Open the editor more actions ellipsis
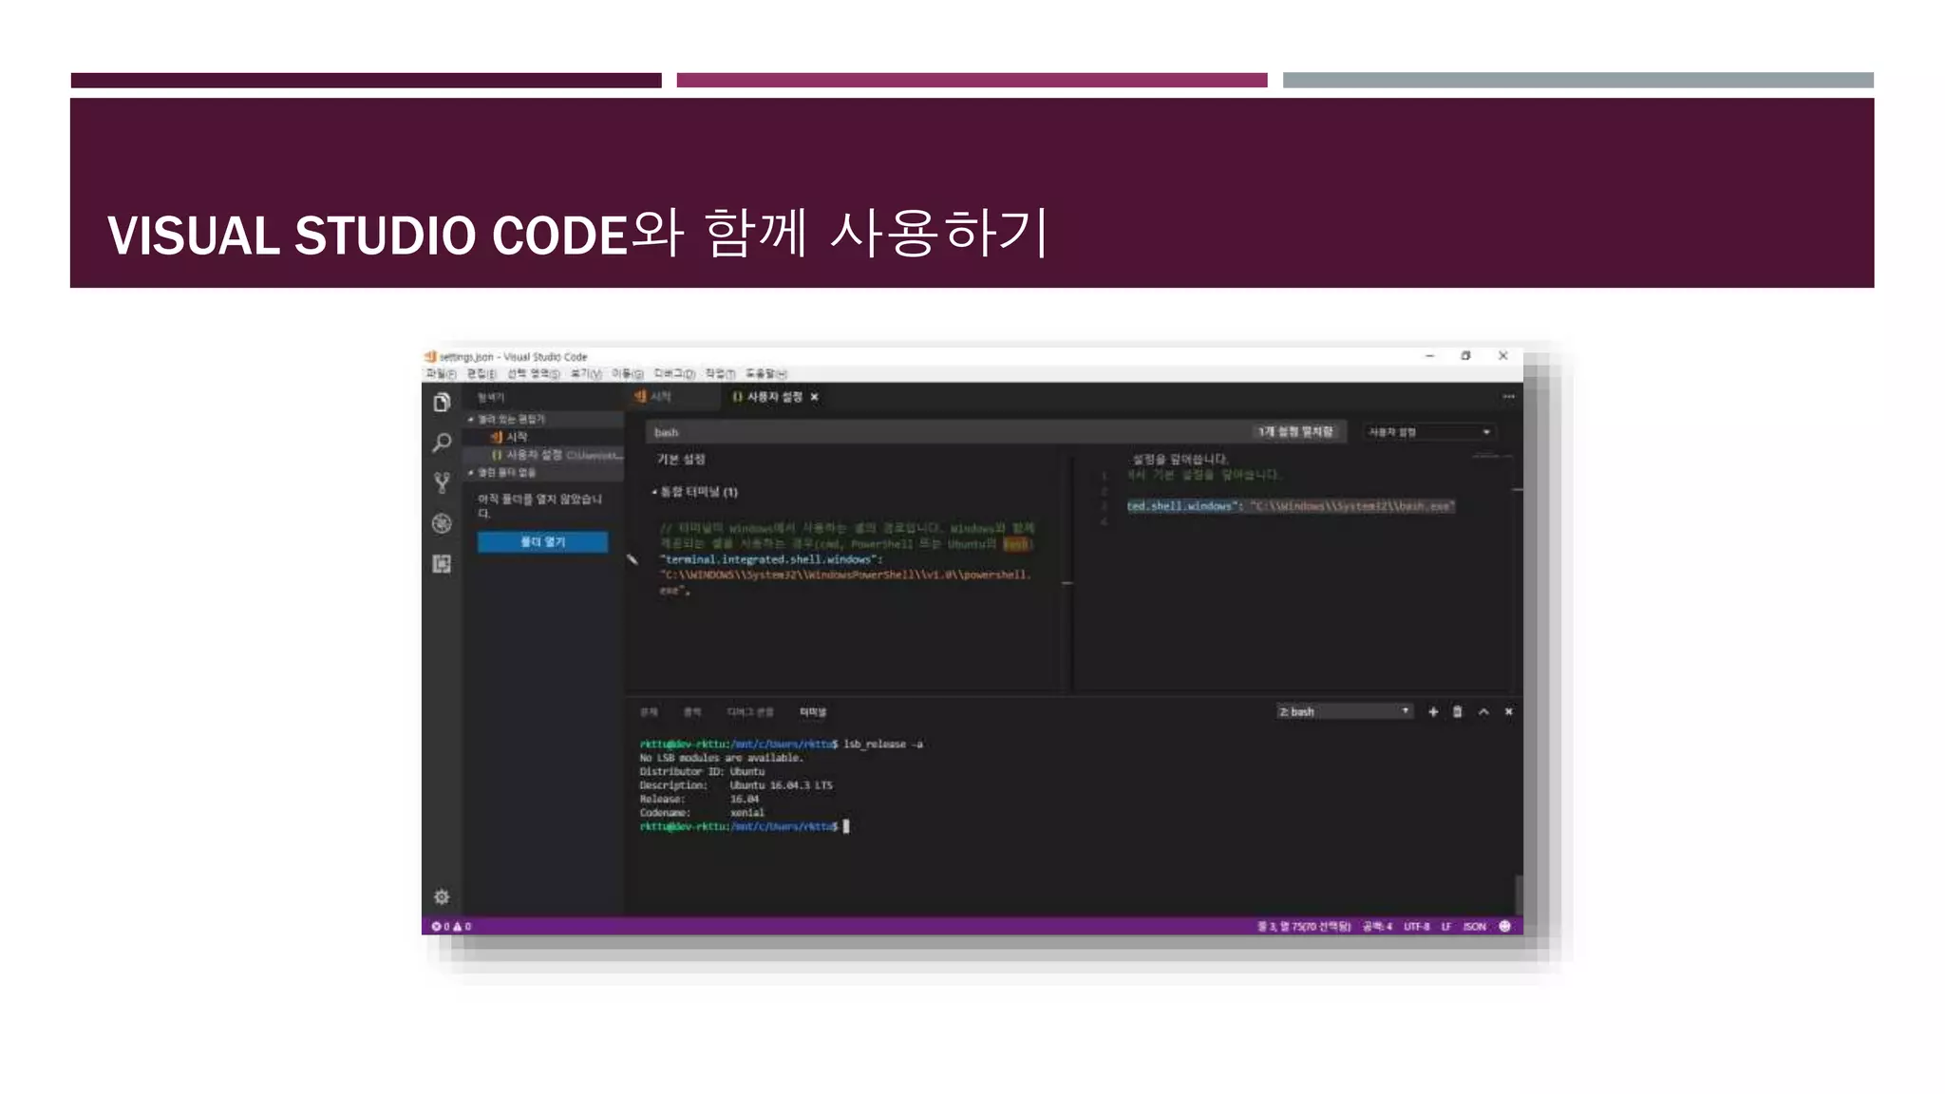 point(1508,397)
